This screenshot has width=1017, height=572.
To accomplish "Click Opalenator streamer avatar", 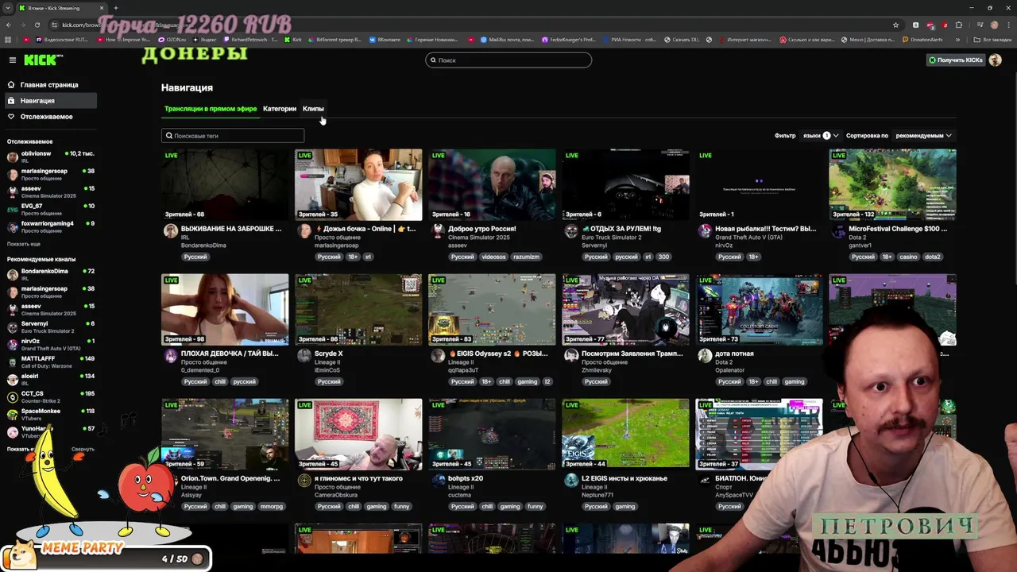I will [x=705, y=356].
